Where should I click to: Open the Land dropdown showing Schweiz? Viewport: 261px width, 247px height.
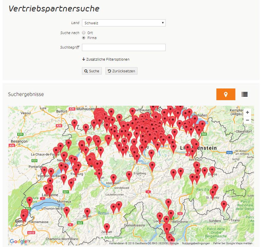pyautogui.click(x=123, y=23)
